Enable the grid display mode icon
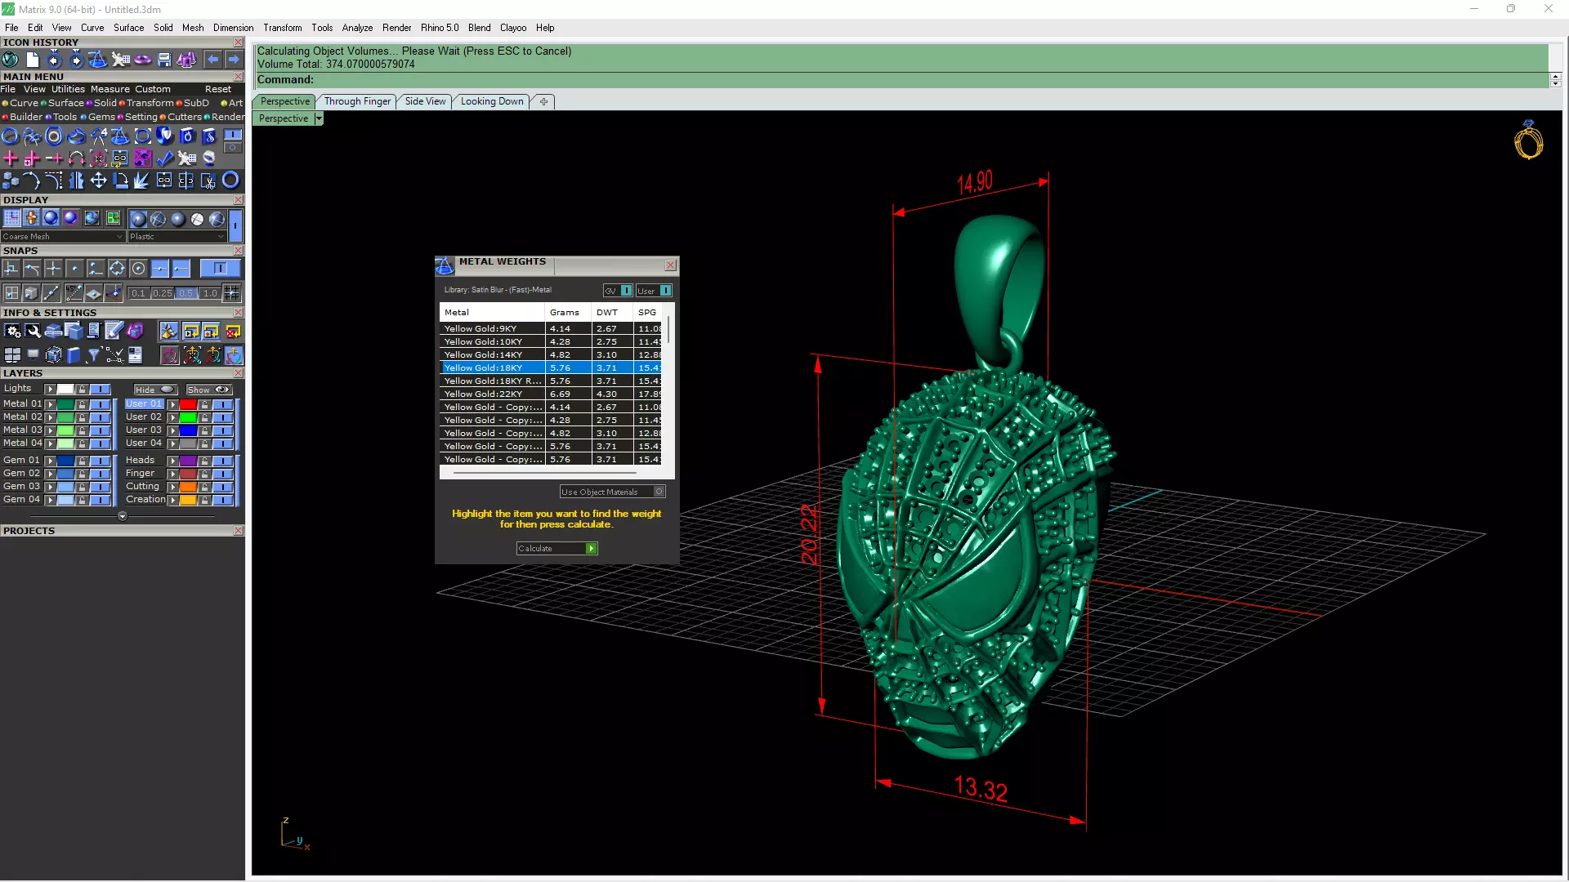The height and width of the screenshot is (882, 1569). (11, 218)
